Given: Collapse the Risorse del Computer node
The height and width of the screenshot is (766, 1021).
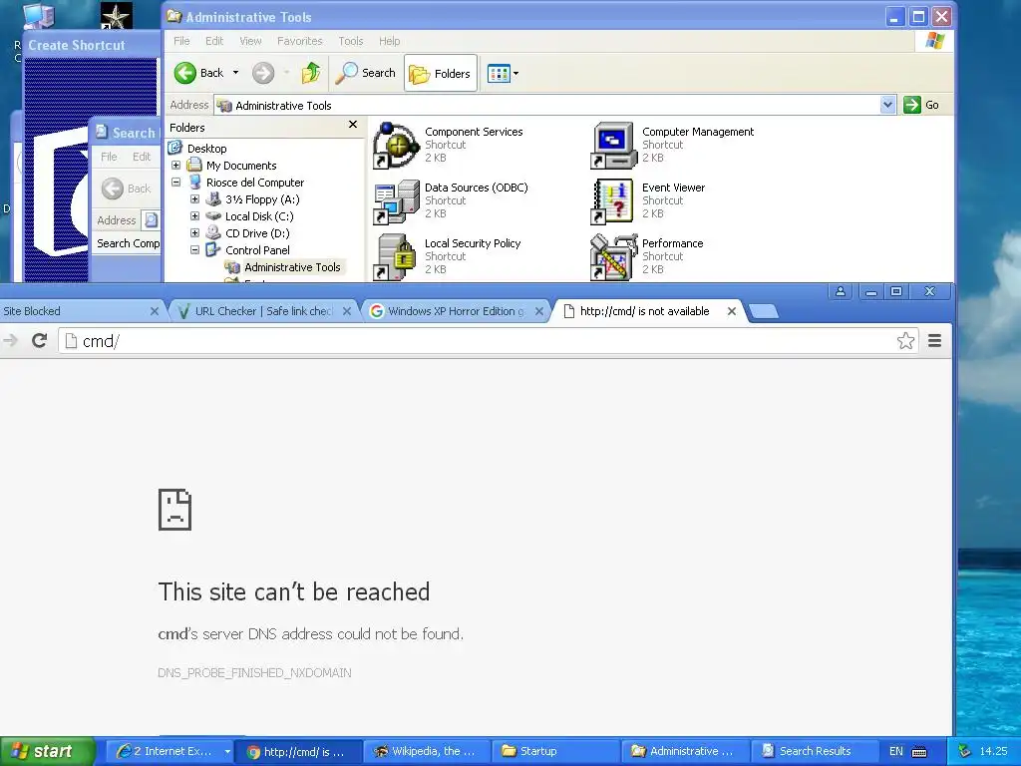Looking at the screenshot, I should tap(175, 183).
